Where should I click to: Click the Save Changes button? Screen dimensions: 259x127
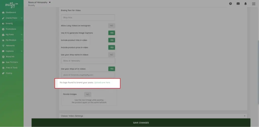[141, 123]
